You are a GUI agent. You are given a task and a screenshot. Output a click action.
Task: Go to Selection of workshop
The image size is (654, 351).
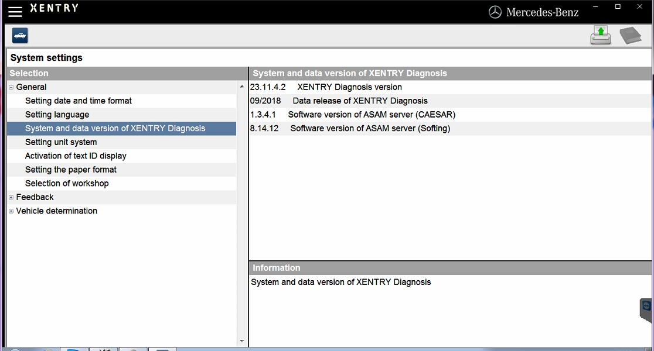point(67,183)
